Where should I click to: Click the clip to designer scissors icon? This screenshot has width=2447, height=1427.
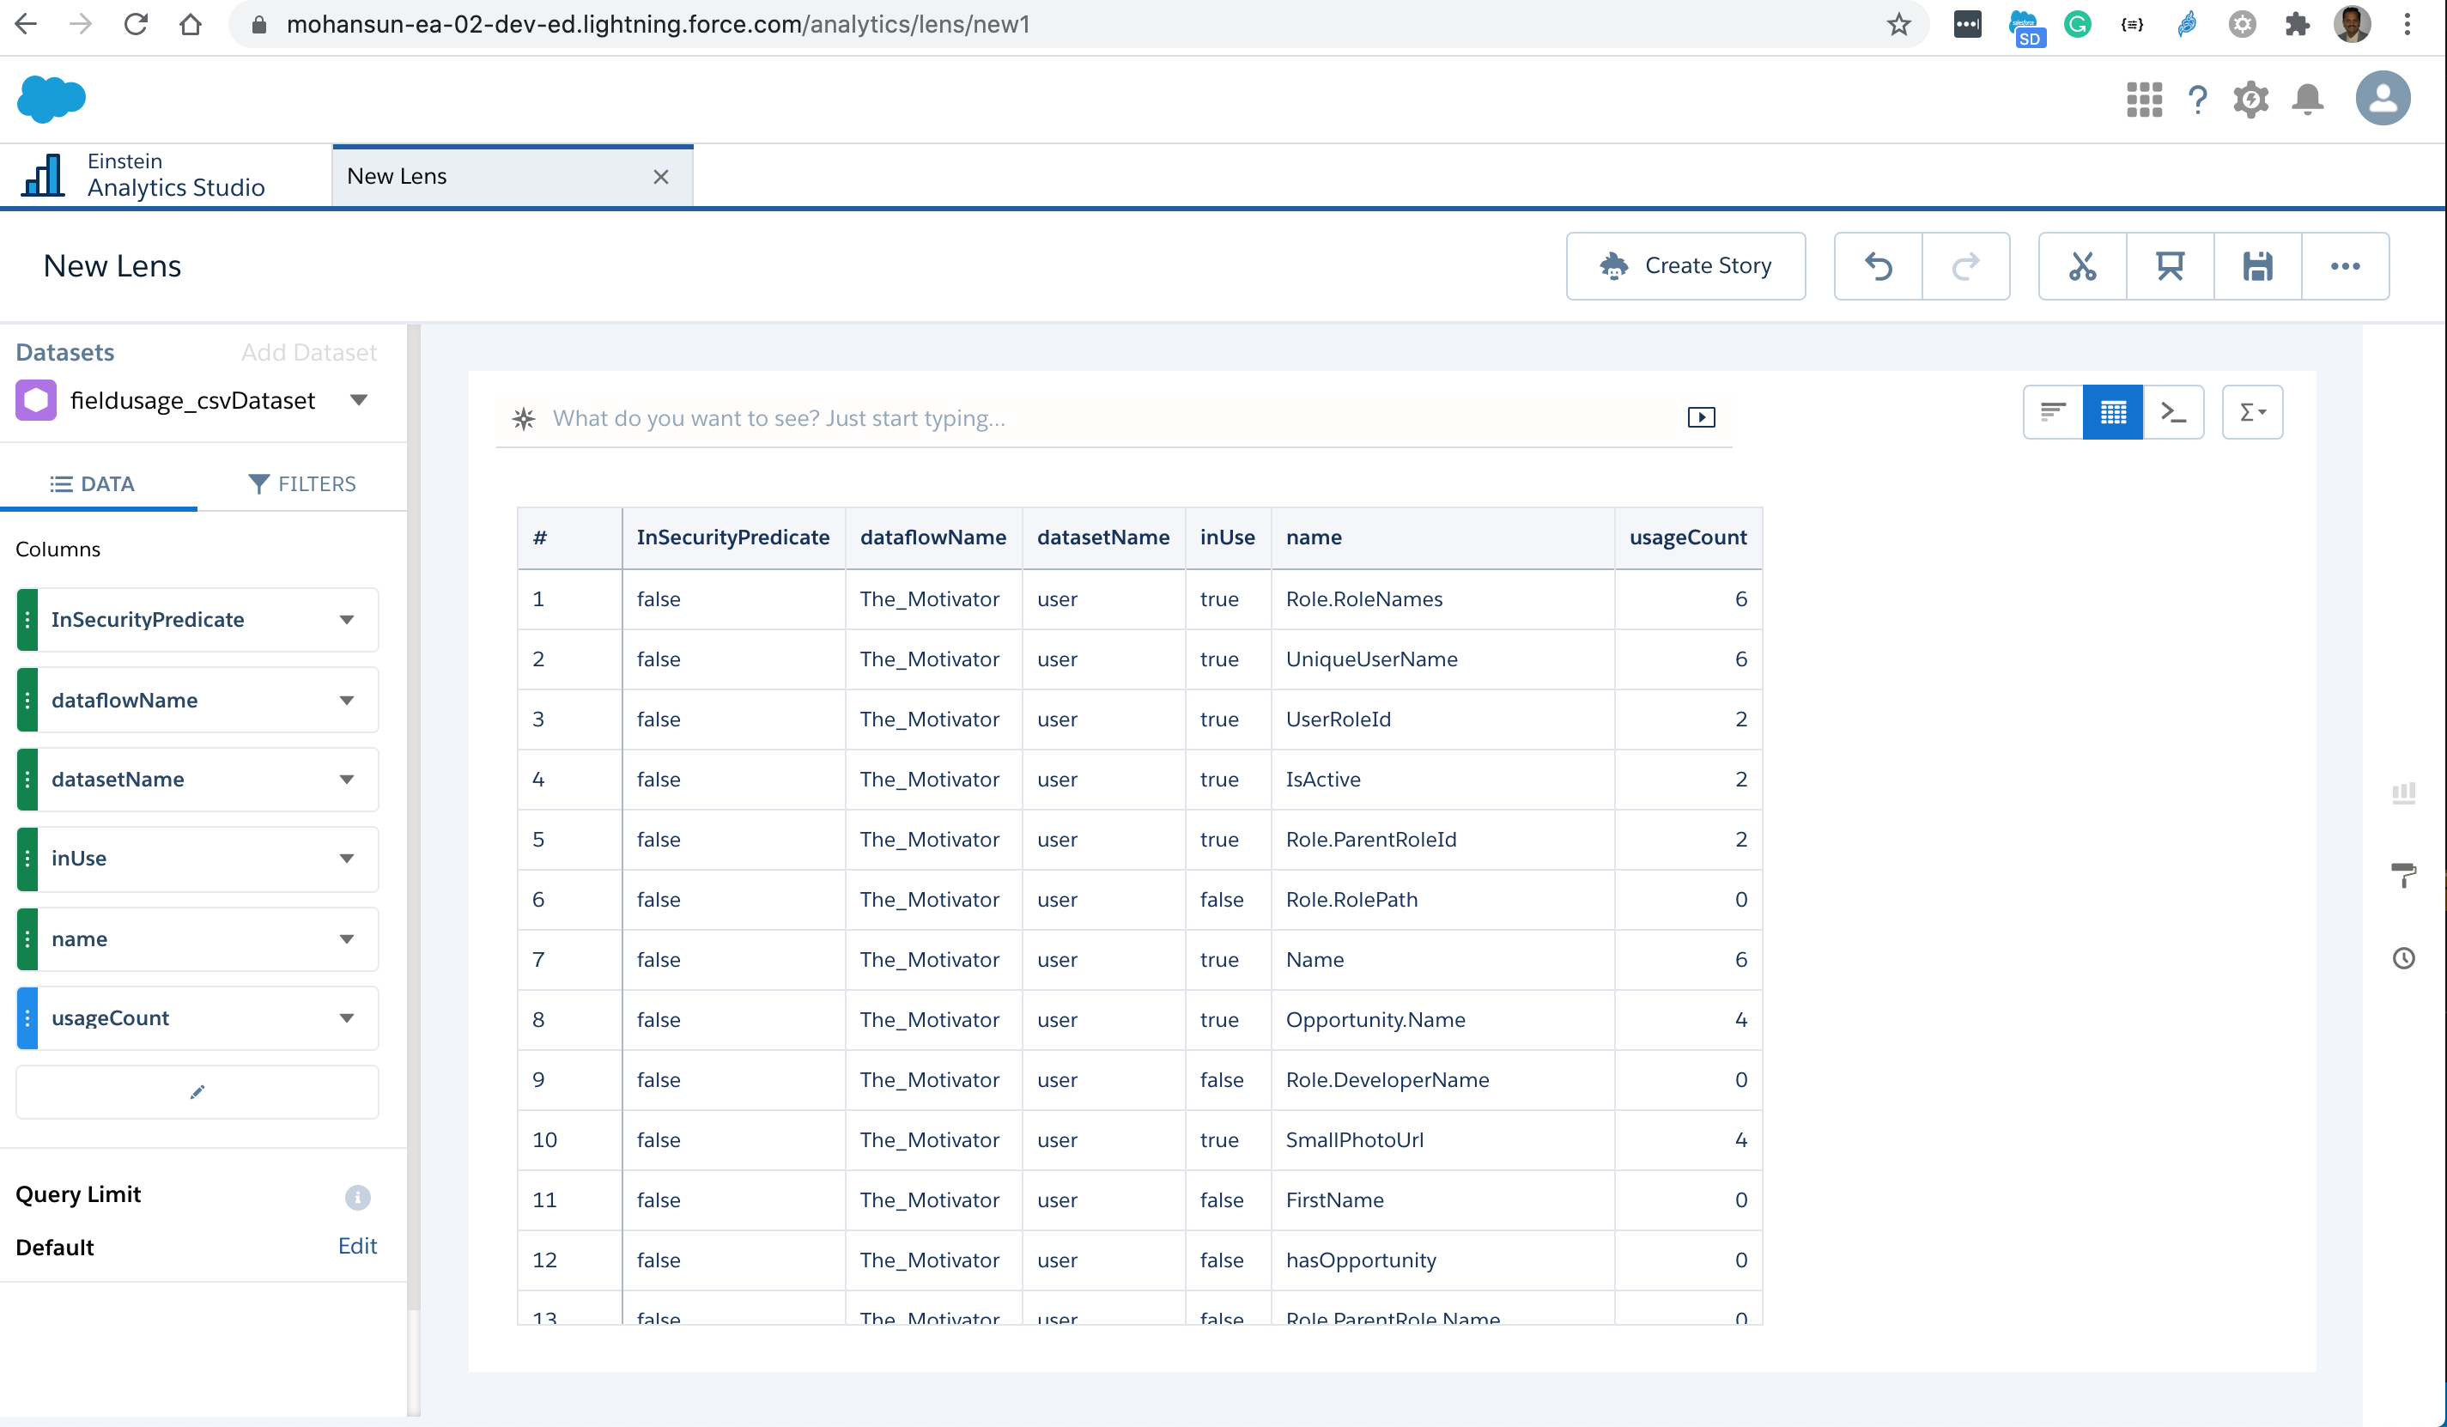pos(2082,266)
